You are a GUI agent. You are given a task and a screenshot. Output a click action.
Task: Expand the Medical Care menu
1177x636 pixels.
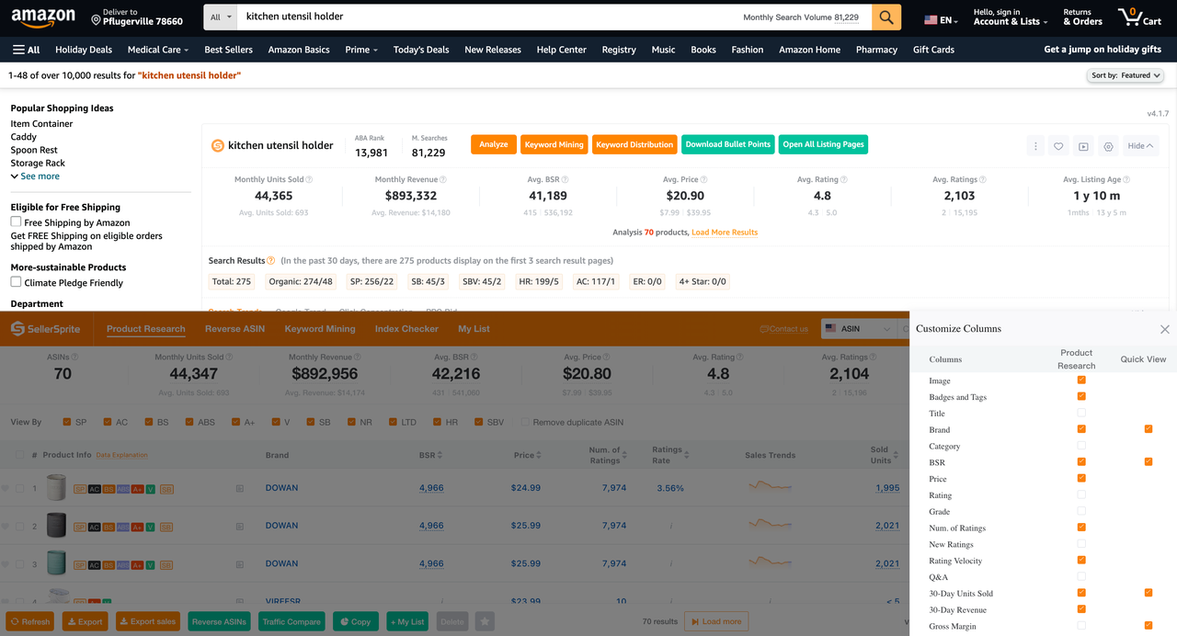click(x=158, y=50)
